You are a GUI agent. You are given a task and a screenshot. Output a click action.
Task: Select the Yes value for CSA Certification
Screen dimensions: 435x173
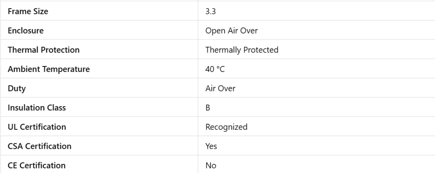click(211, 146)
